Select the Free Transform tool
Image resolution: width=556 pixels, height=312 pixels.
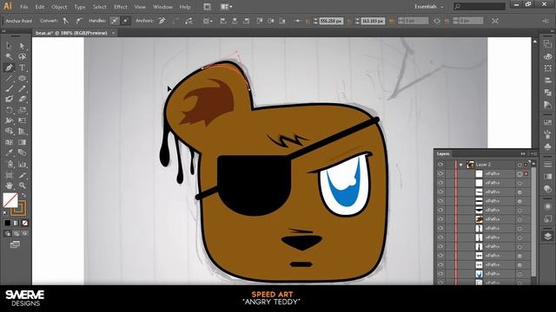22,120
